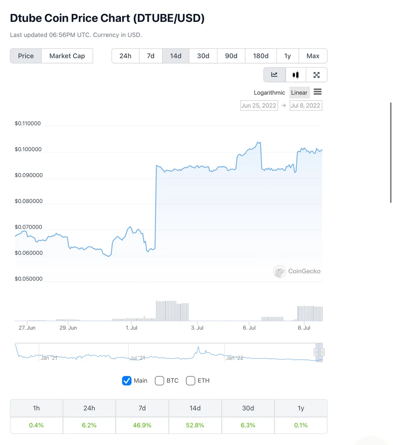Switch to the Market Cap tab
This screenshot has height=445, width=393.
click(x=67, y=56)
